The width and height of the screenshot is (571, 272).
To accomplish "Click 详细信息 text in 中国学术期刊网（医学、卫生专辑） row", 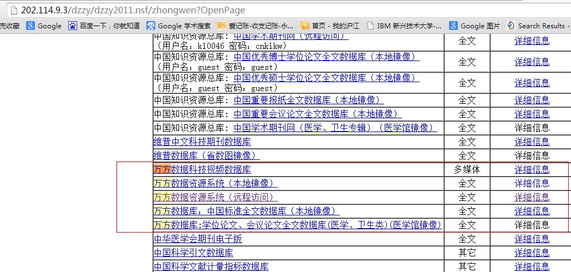I will 532,128.
